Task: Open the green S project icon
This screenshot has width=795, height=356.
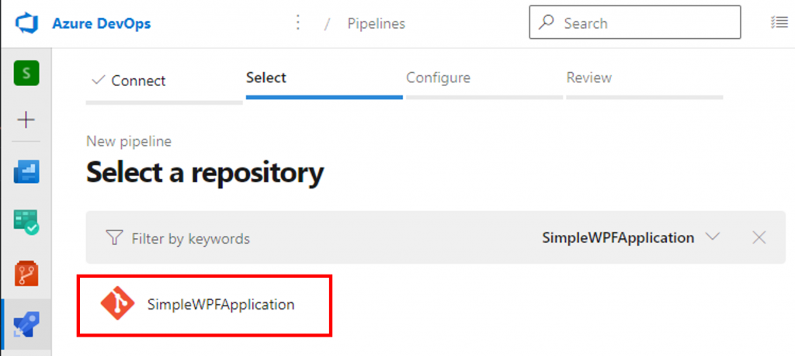Action: 27,74
